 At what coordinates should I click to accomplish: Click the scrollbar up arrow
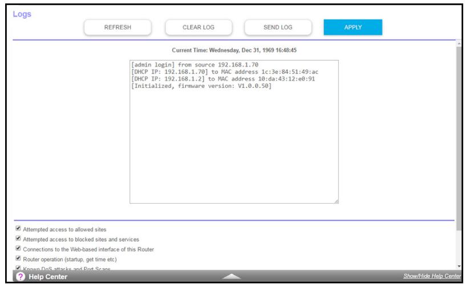459,43
